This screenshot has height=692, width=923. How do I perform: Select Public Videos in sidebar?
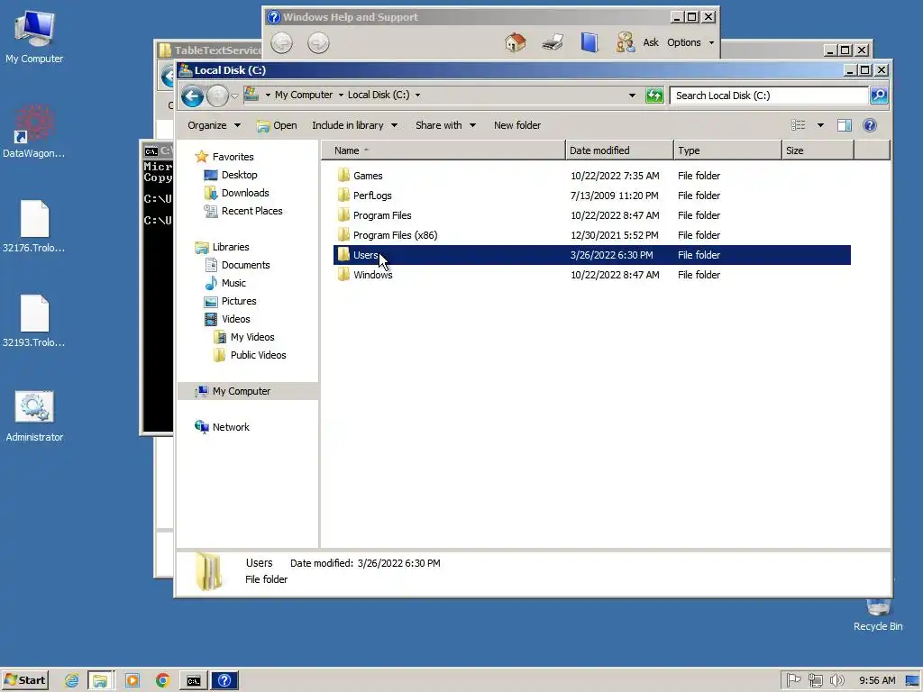click(258, 355)
